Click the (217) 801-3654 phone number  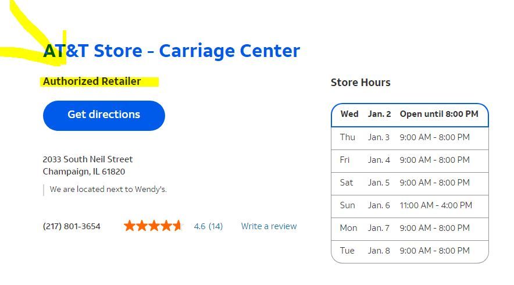click(72, 226)
